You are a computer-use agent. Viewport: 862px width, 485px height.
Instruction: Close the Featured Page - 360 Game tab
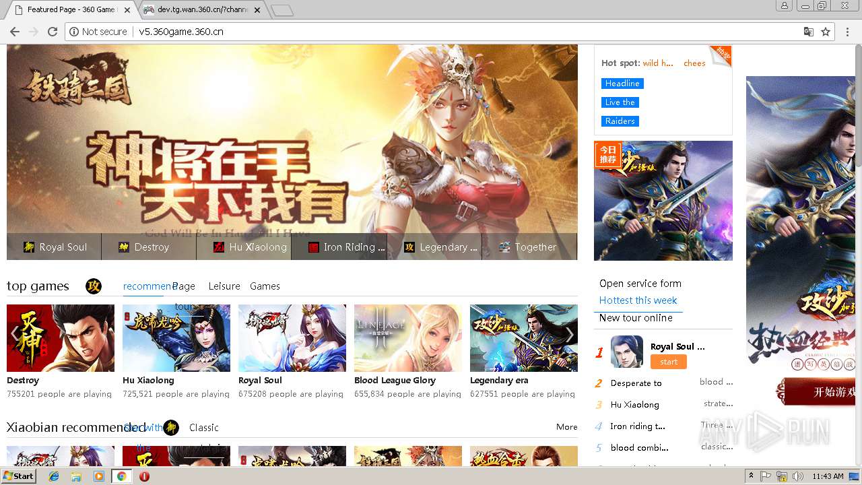pos(127,10)
